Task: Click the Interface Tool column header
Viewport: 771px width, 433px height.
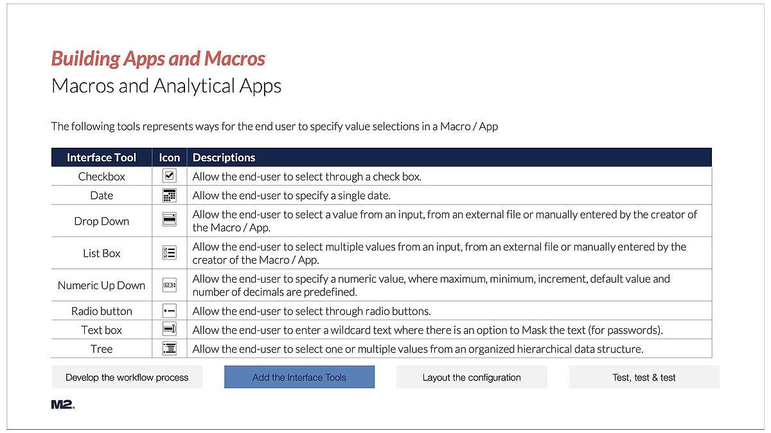Action: click(x=102, y=157)
